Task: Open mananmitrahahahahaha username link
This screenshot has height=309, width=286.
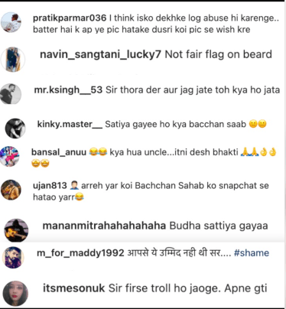Action: [x=104, y=226]
